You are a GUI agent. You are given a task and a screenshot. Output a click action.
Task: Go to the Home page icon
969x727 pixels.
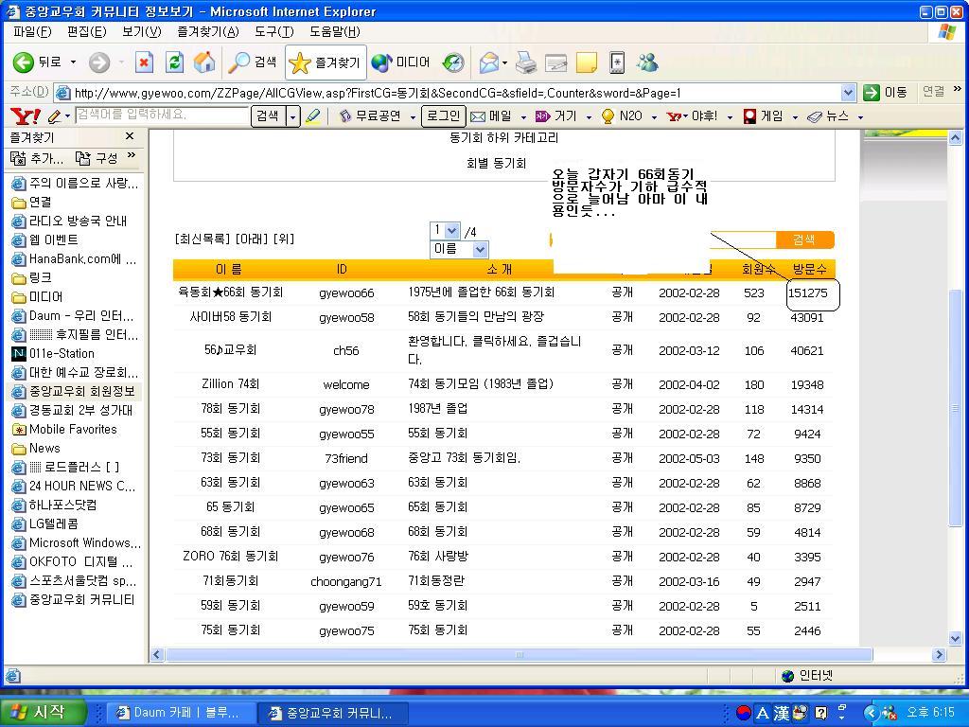coord(203,62)
